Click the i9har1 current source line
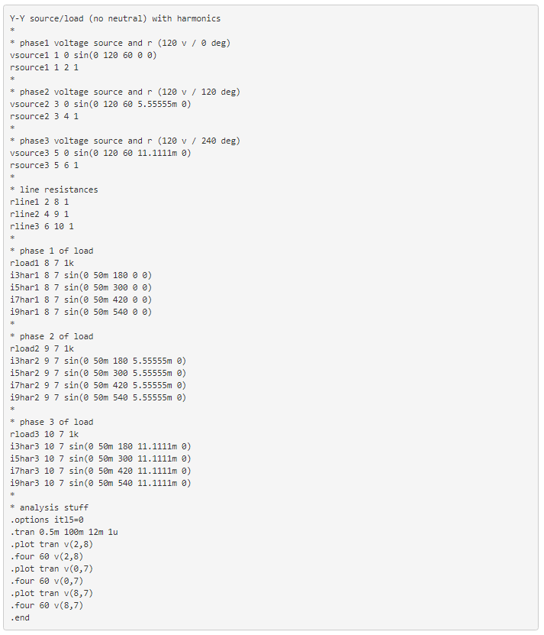Image resolution: width=544 pixels, height=635 pixels. 81,312
